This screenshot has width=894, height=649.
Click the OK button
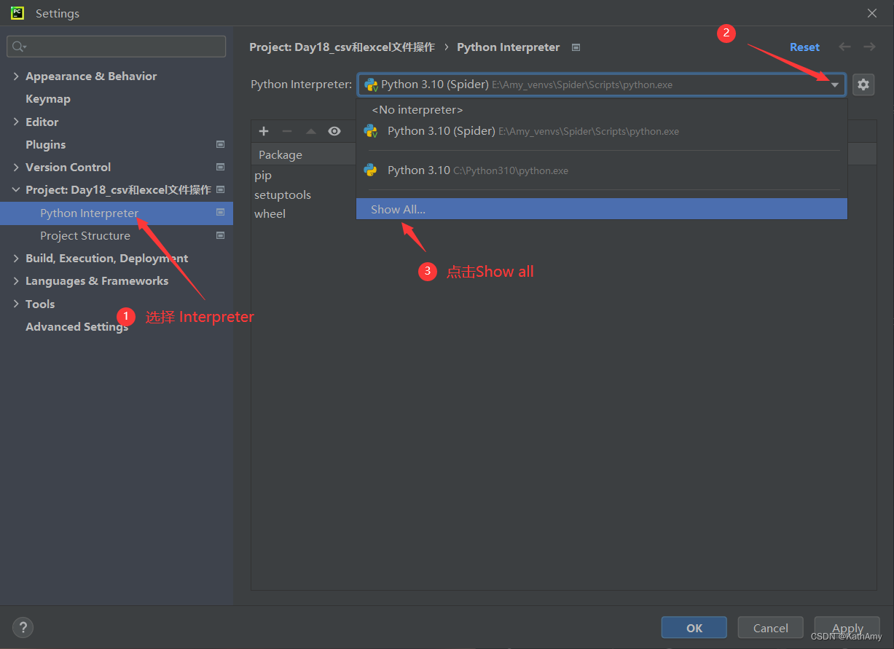tap(694, 628)
